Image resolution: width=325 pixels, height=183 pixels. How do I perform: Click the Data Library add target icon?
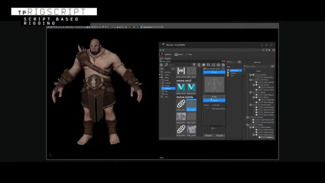pyautogui.click(x=161, y=65)
